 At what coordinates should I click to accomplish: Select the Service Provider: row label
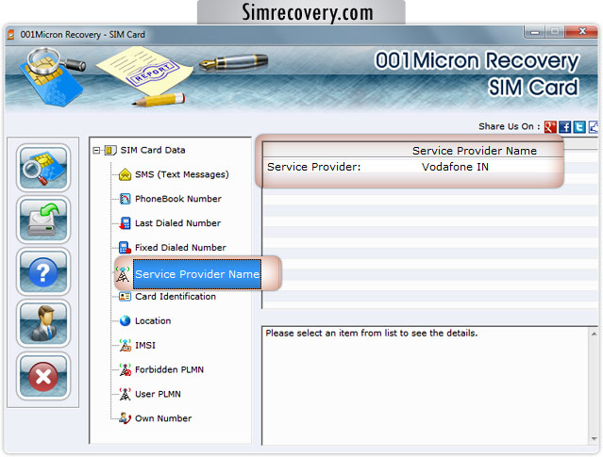(314, 167)
